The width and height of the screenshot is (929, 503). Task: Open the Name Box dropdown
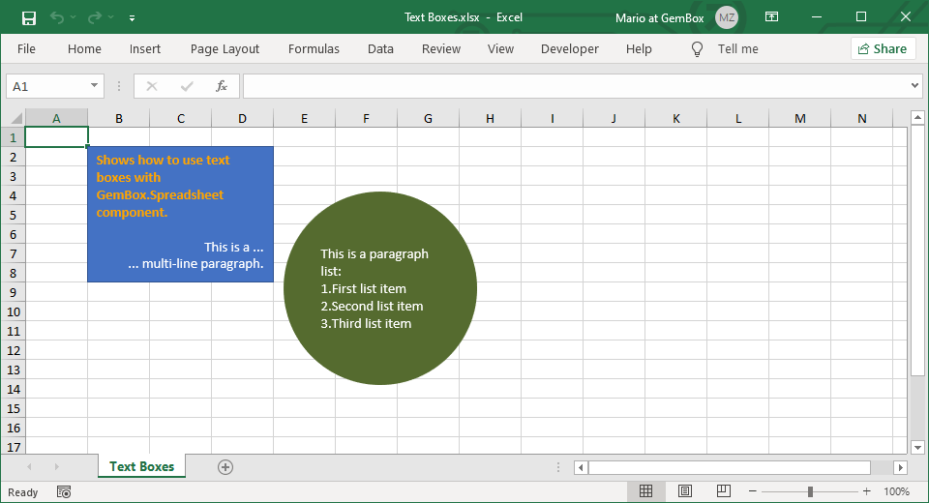94,86
